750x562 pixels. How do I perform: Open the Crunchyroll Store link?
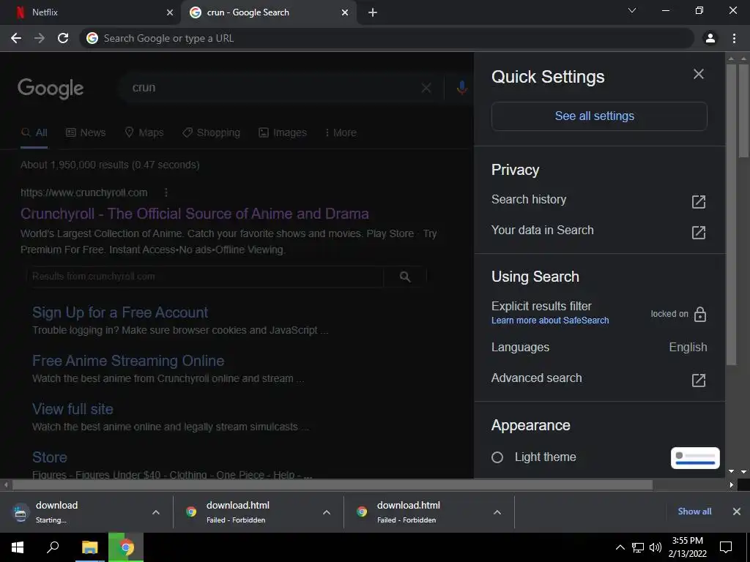click(x=50, y=457)
